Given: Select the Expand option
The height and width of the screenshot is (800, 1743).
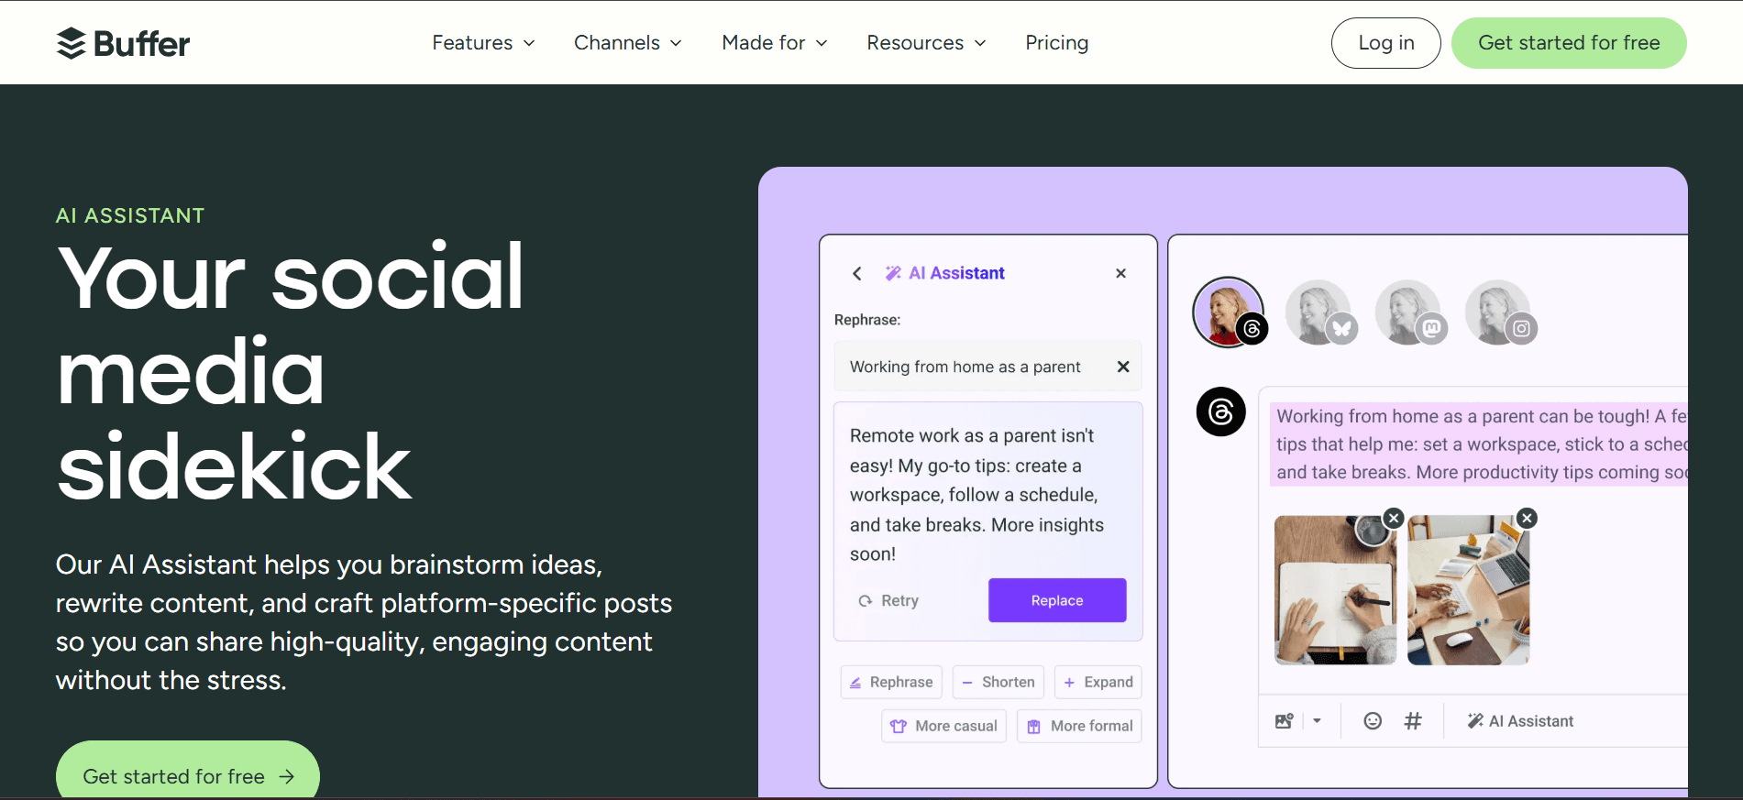Looking at the screenshot, I should [x=1098, y=682].
